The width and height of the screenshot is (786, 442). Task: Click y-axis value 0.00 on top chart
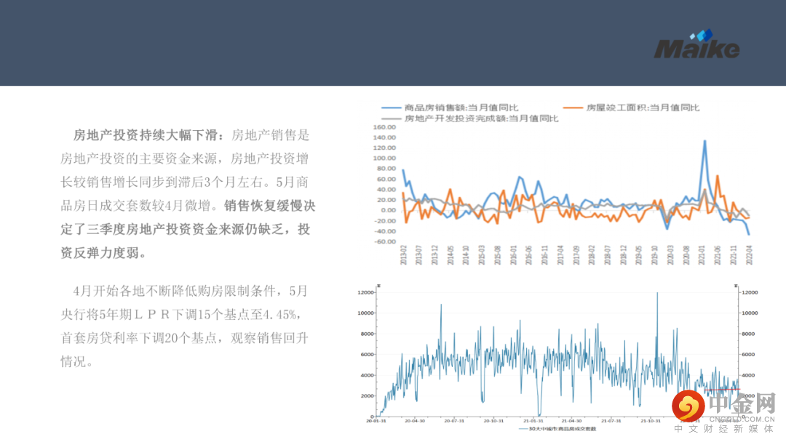389,210
